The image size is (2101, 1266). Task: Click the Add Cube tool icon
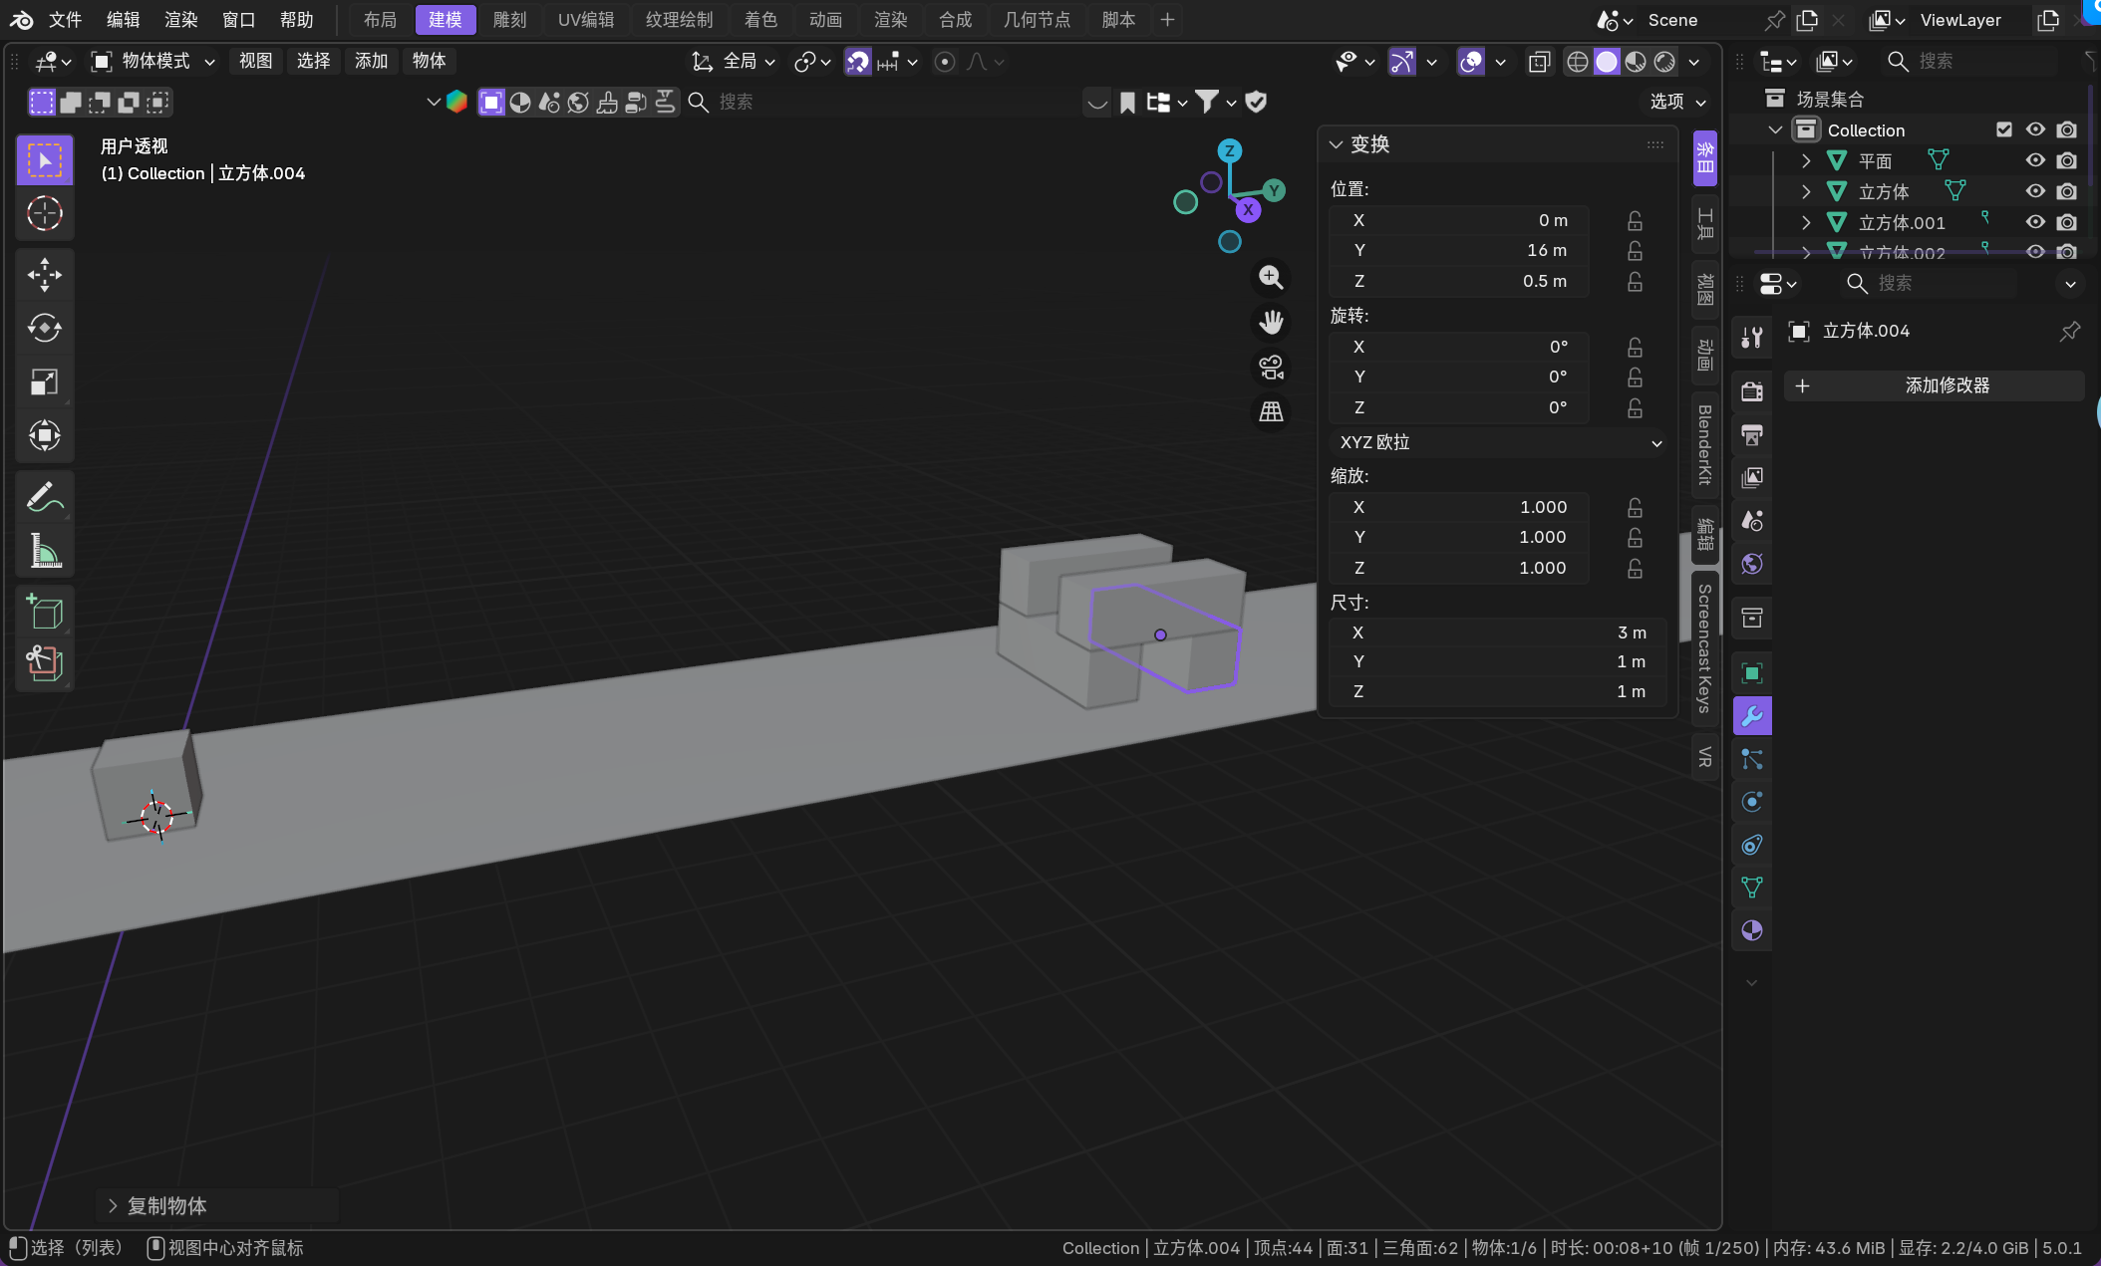click(45, 611)
